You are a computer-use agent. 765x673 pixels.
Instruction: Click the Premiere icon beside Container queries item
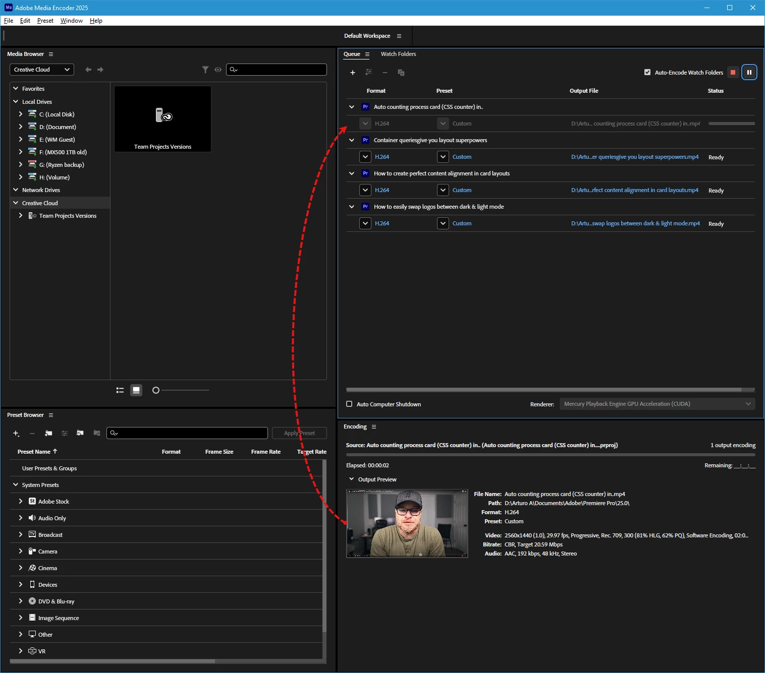(365, 140)
